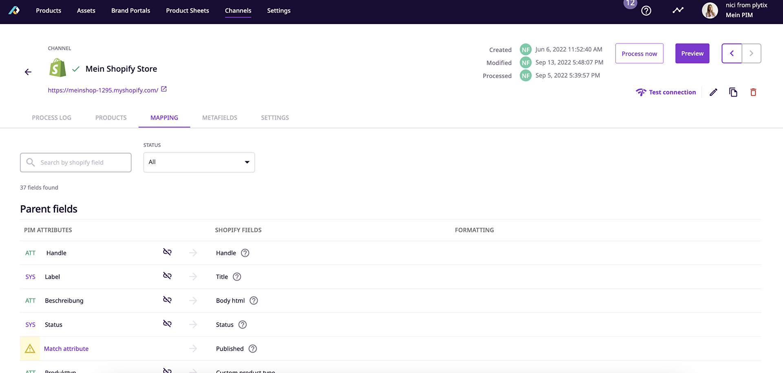Delete the channel using the trash icon
Viewport: 783px width, 373px height.
(x=753, y=92)
